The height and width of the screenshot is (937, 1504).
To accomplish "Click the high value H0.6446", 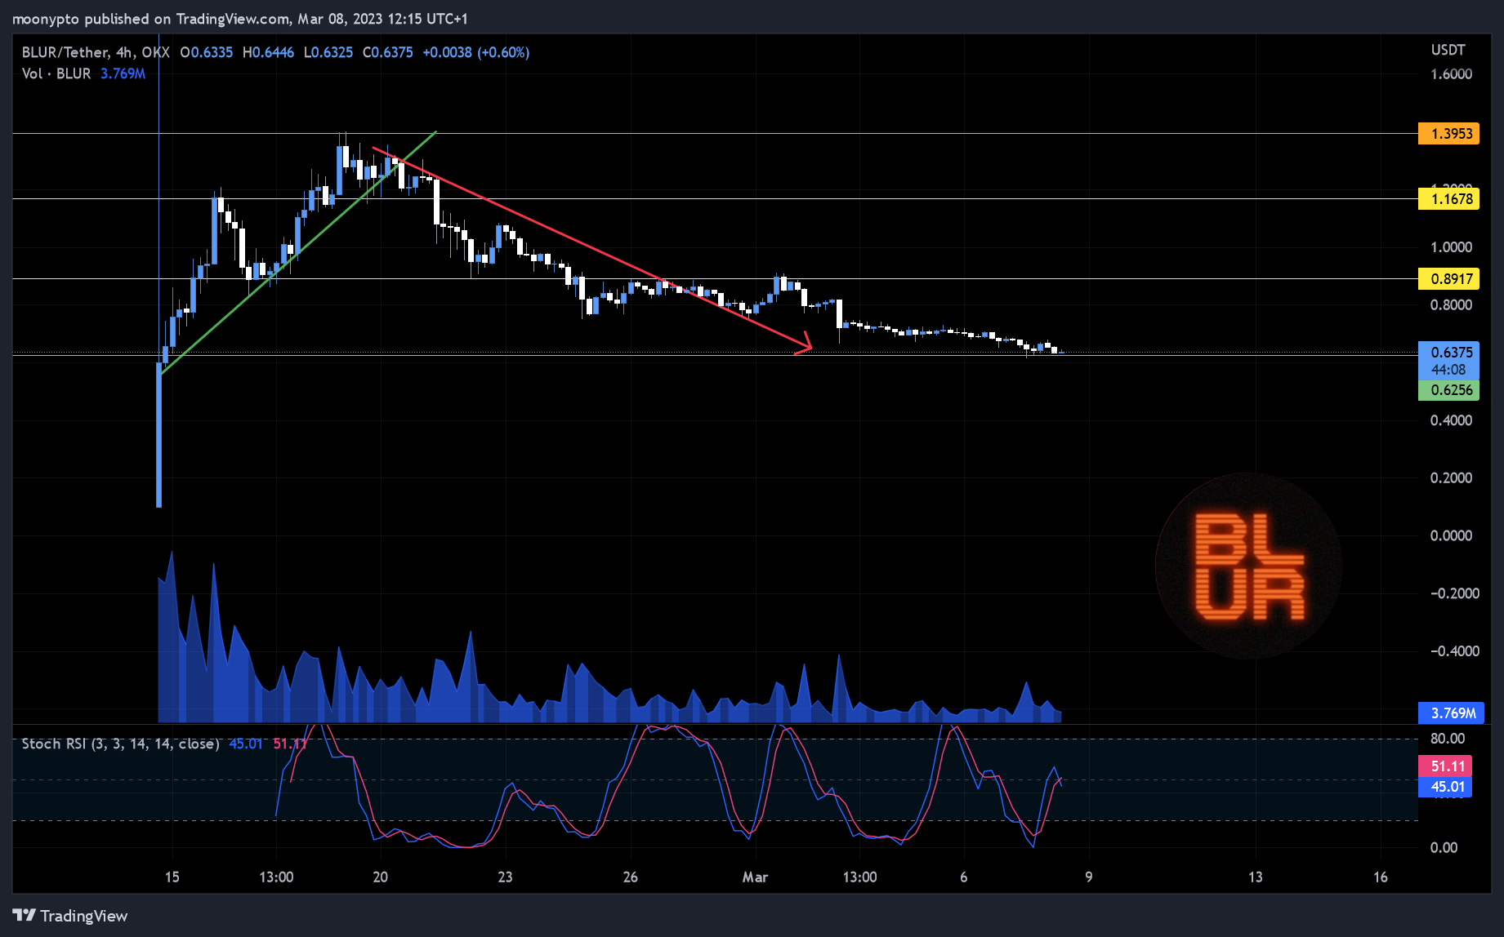I will [x=268, y=52].
